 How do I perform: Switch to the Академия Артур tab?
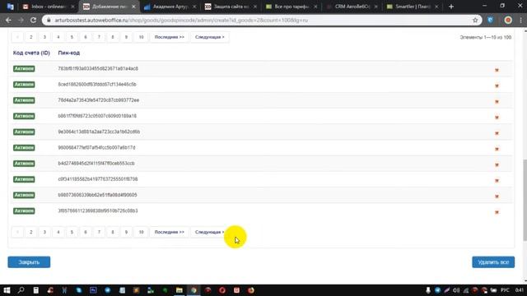pyautogui.click(x=170, y=7)
